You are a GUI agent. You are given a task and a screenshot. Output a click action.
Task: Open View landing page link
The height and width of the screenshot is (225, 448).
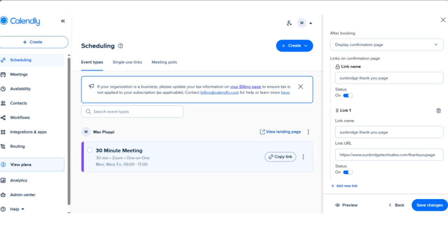pos(280,132)
